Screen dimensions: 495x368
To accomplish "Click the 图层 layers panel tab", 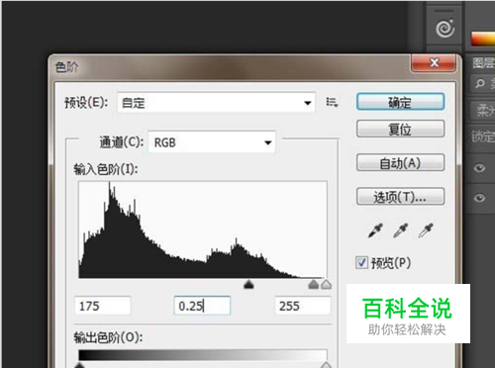I will point(483,62).
